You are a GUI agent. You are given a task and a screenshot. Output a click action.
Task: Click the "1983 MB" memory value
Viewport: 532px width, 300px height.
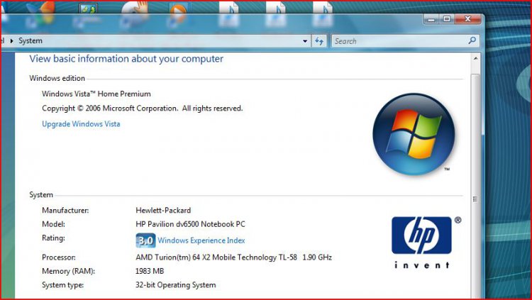(x=150, y=271)
